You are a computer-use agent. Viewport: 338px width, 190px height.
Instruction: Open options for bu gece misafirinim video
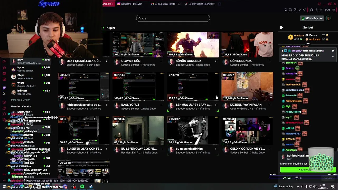(x=215, y=149)
